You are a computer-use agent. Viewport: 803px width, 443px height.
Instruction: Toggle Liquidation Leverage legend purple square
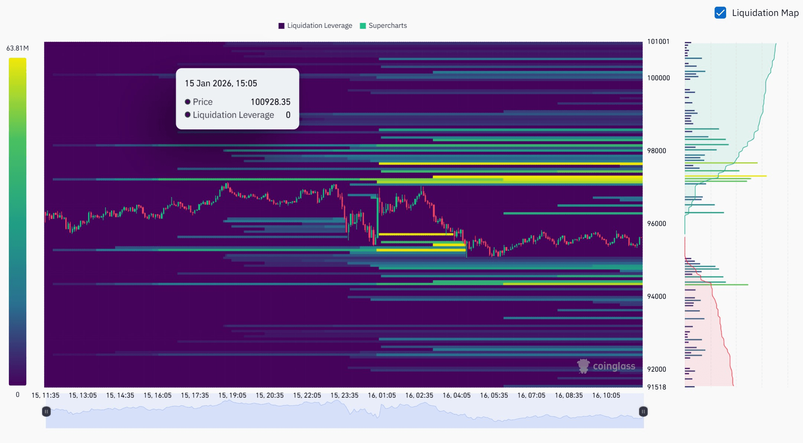[281, 26]
